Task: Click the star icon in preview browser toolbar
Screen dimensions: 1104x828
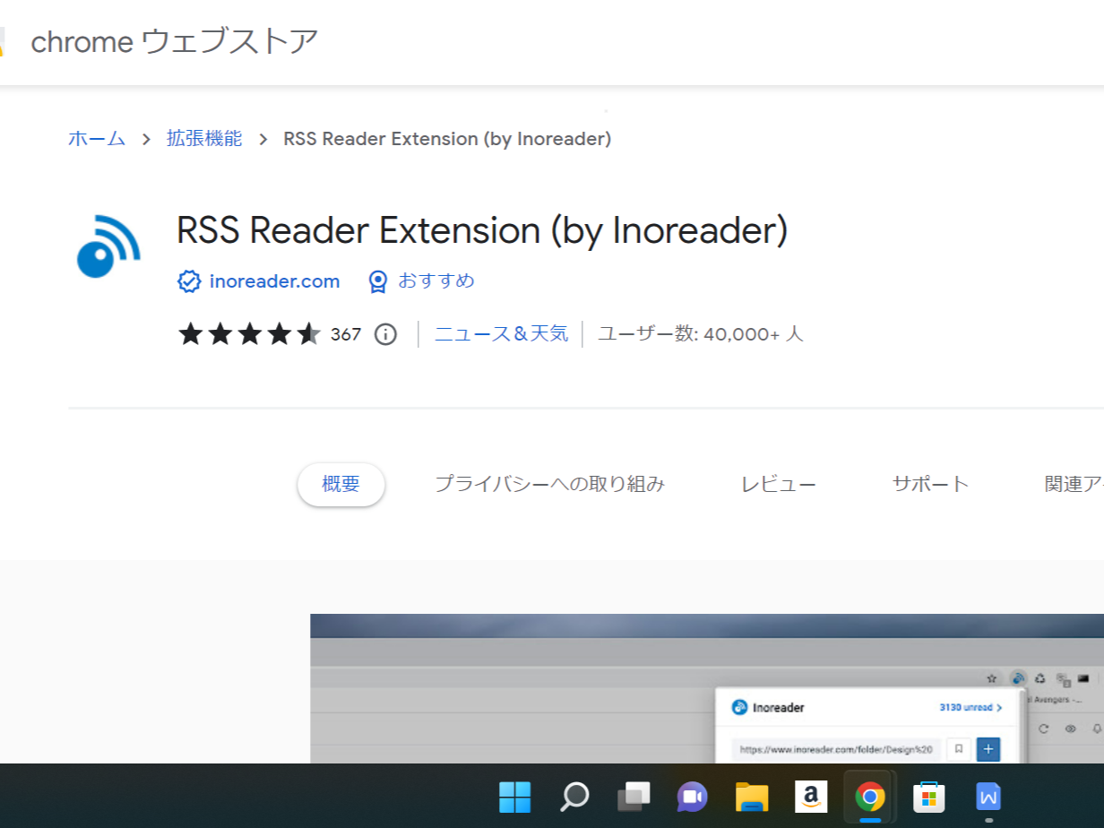Action: click(992, 678)
